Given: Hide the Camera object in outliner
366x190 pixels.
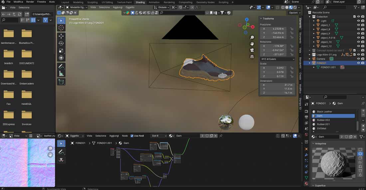Looking at the screenshot, I should click(358, 59).
